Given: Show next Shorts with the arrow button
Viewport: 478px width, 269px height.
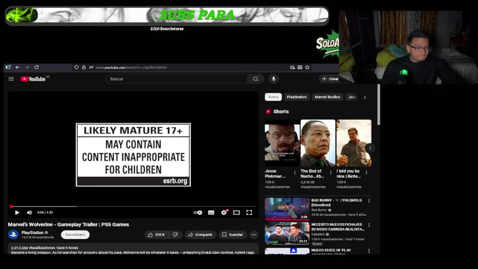Looking at the screenshot, I should pyautogui.click(x=370, y=148).
